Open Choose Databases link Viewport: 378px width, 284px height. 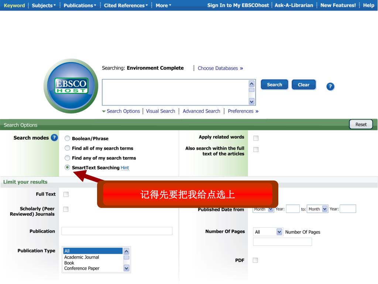click(x=220, y=68)
